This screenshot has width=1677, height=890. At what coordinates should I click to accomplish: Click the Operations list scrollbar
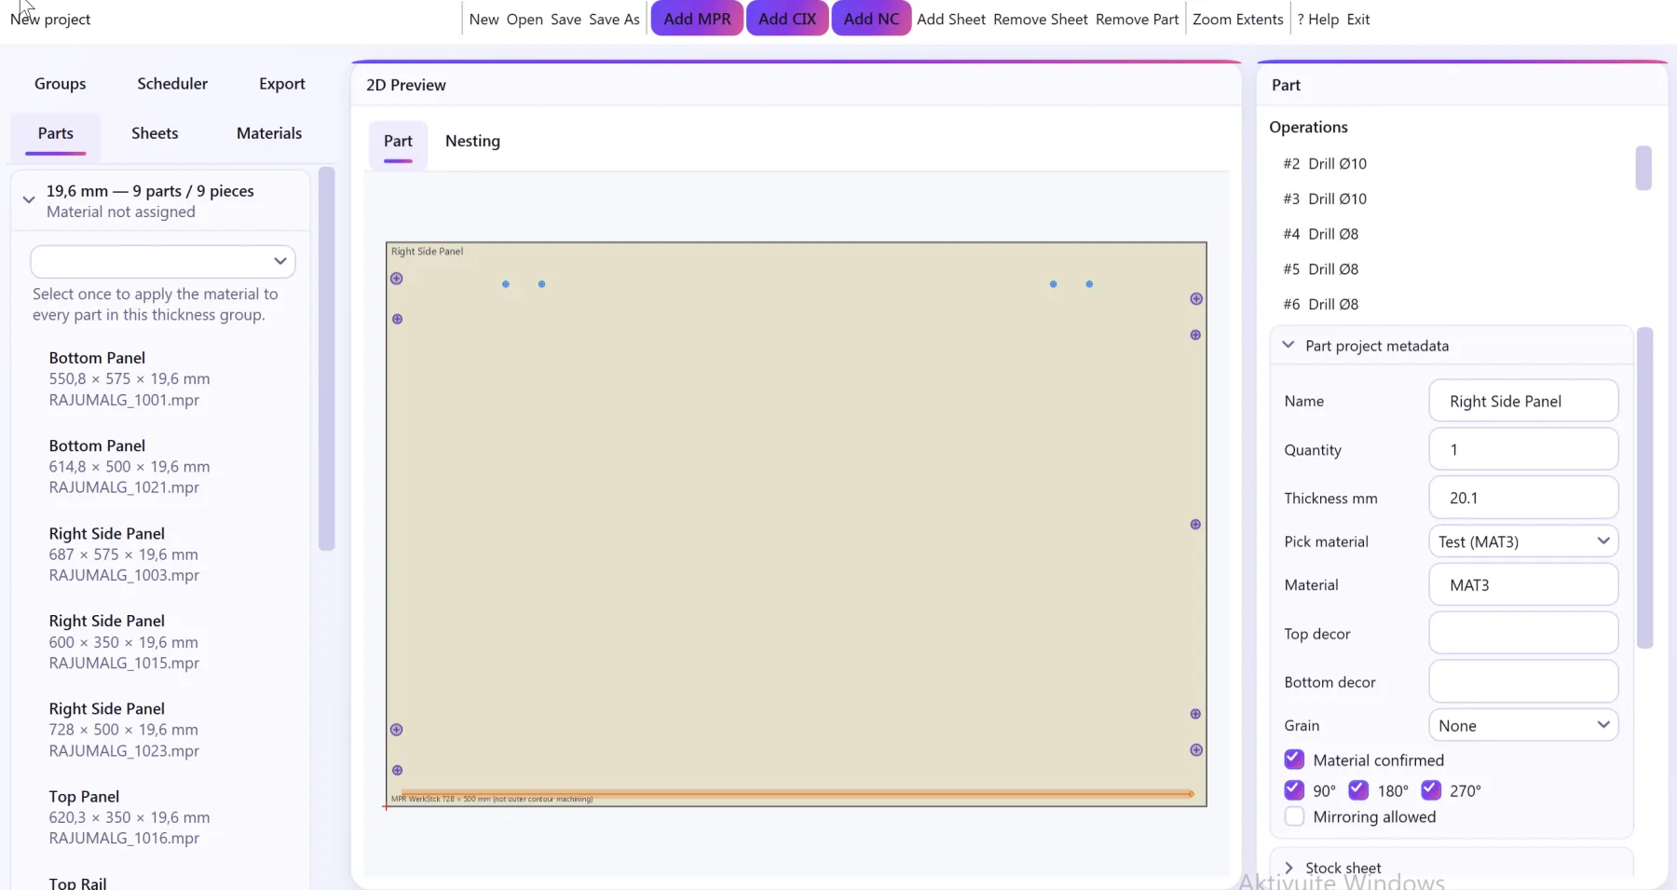[x=1643, y=168]
